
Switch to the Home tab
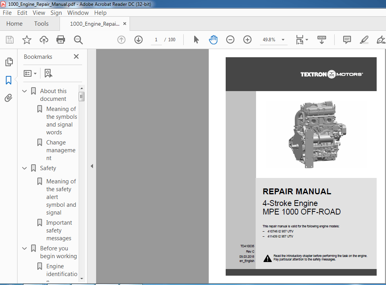[x=14, y=24]
